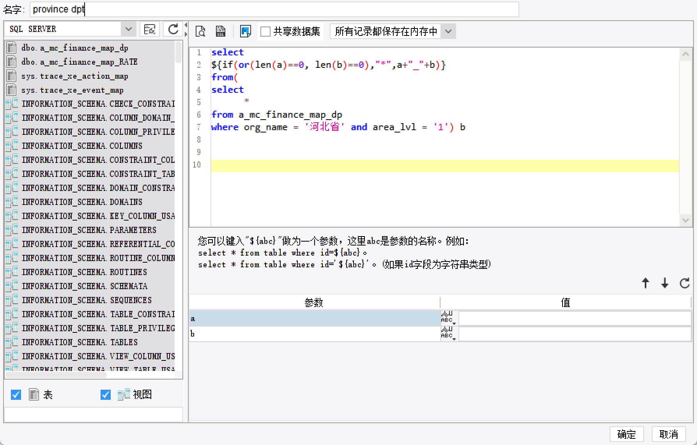Screen dimensions: 697x445
Task: Click the table list vertical scrollbar
Action: [179, 53]
